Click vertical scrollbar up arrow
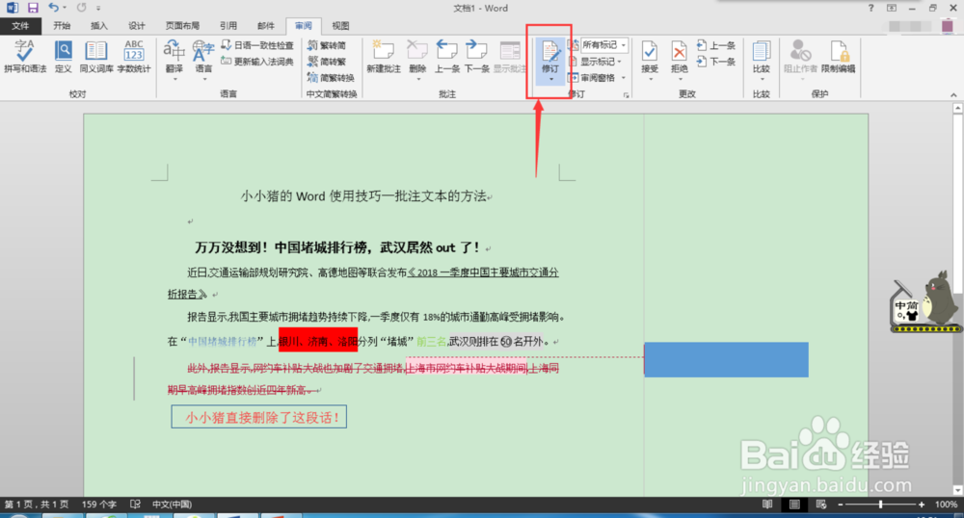The height and width of the screenshot is (518, 964). [957, 108]
